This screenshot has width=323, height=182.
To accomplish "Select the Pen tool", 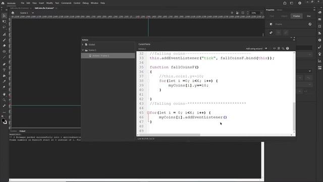I will point(4,64).
